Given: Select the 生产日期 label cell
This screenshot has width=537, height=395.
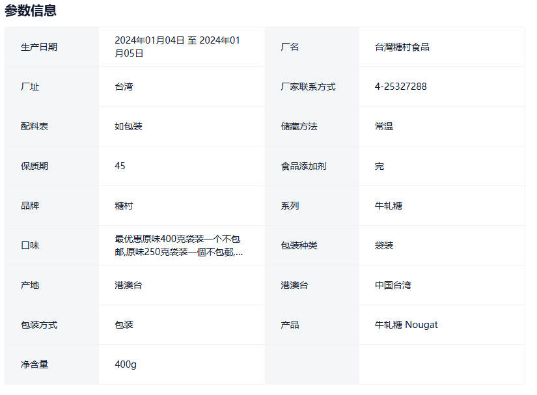Looking at the screenshot, I should coord(51,47).
